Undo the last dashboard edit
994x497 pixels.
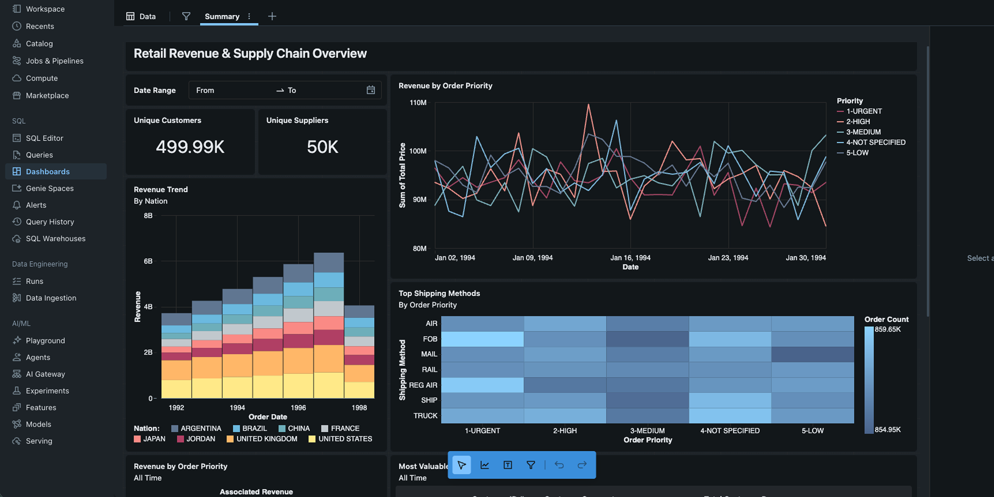point(559,465)
